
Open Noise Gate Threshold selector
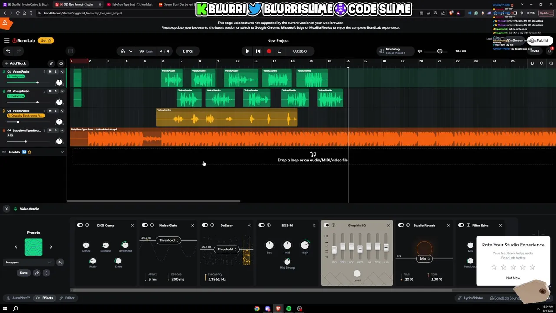coord(168,240)
